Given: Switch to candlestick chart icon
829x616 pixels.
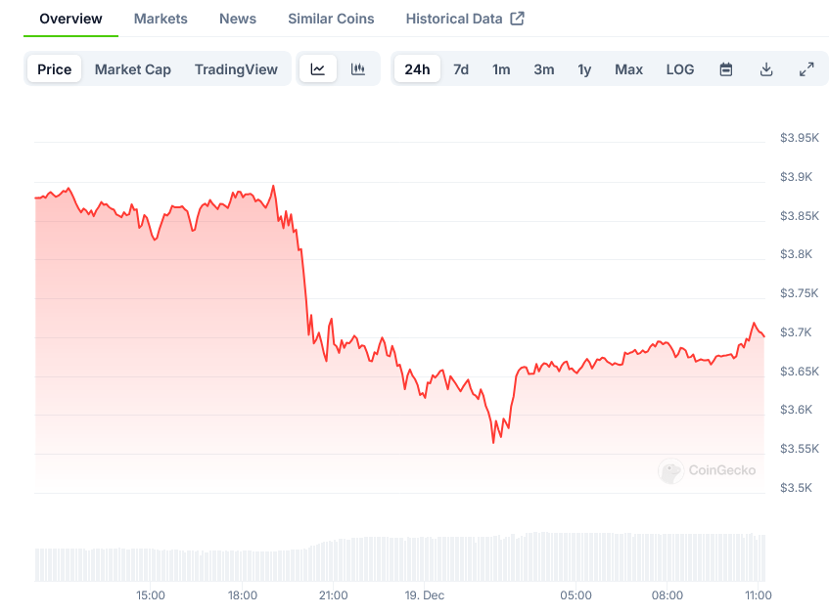Looking at the screenshot, I should [x=358, y=69].
